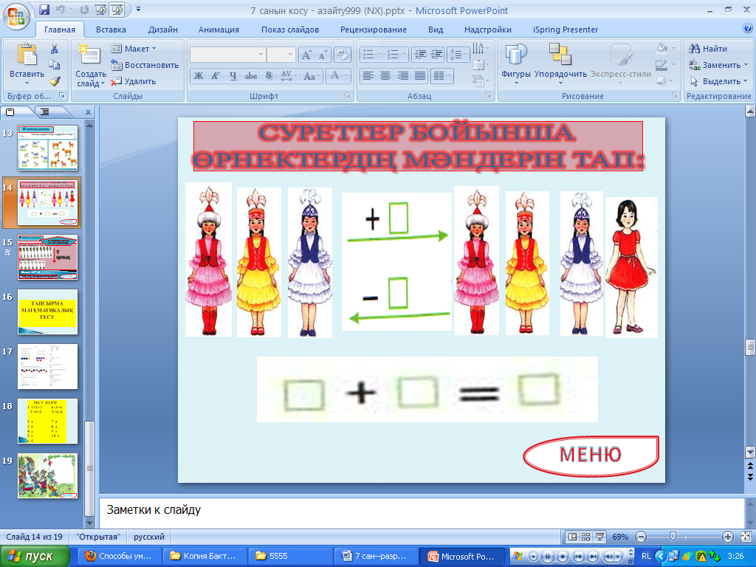Start slide show from status bar icon
The width and height of the screenshot is (756, 567).
tap(599, 537)
